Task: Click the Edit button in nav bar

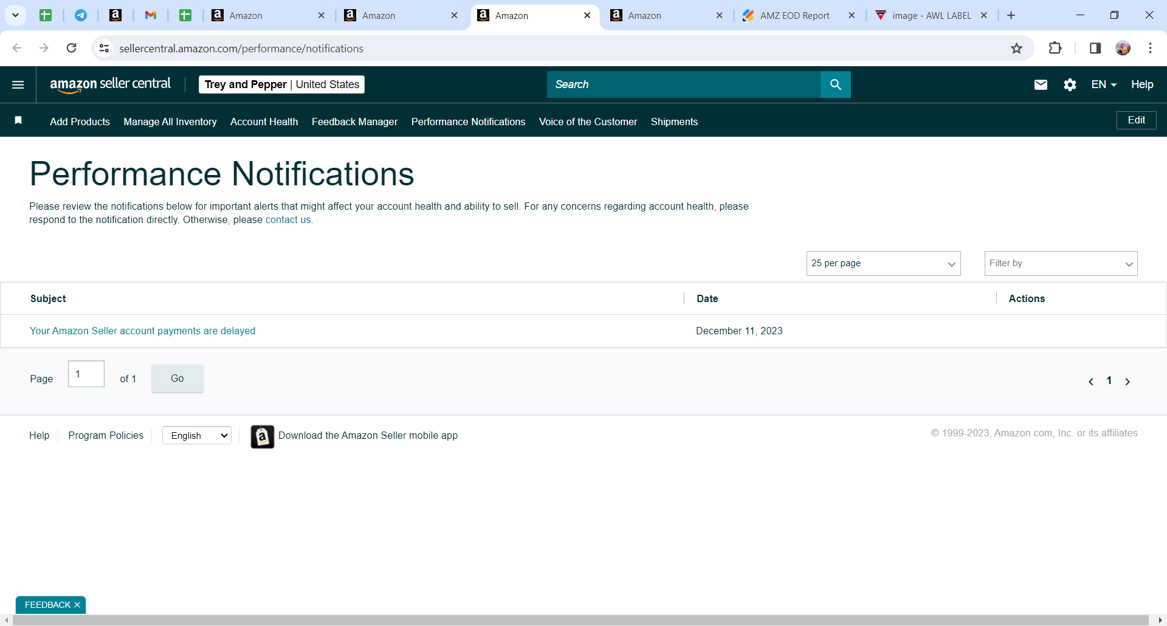Action: (1137, 120)
